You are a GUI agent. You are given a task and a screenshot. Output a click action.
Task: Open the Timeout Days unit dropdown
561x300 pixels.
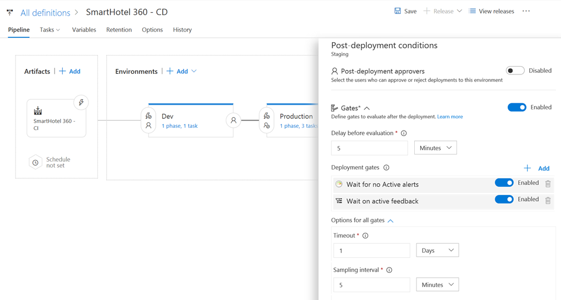437,251
